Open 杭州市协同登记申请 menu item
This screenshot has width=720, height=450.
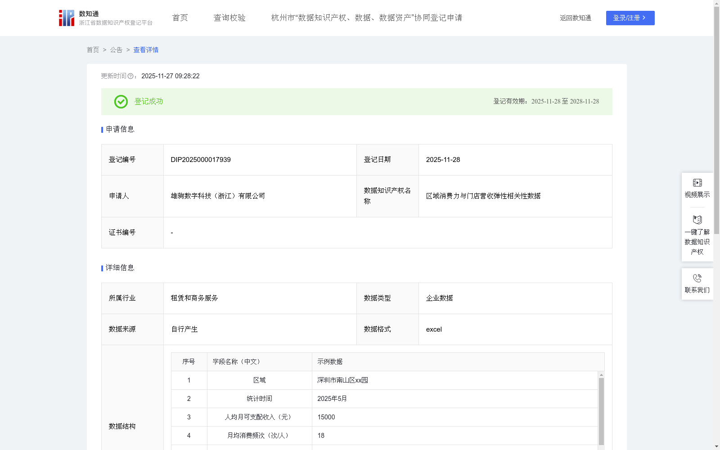pos(367,18)
